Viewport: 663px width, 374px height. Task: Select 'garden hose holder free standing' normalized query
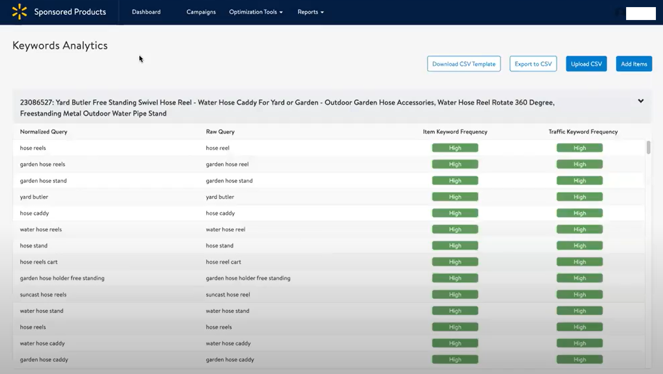tap(62, 278)
